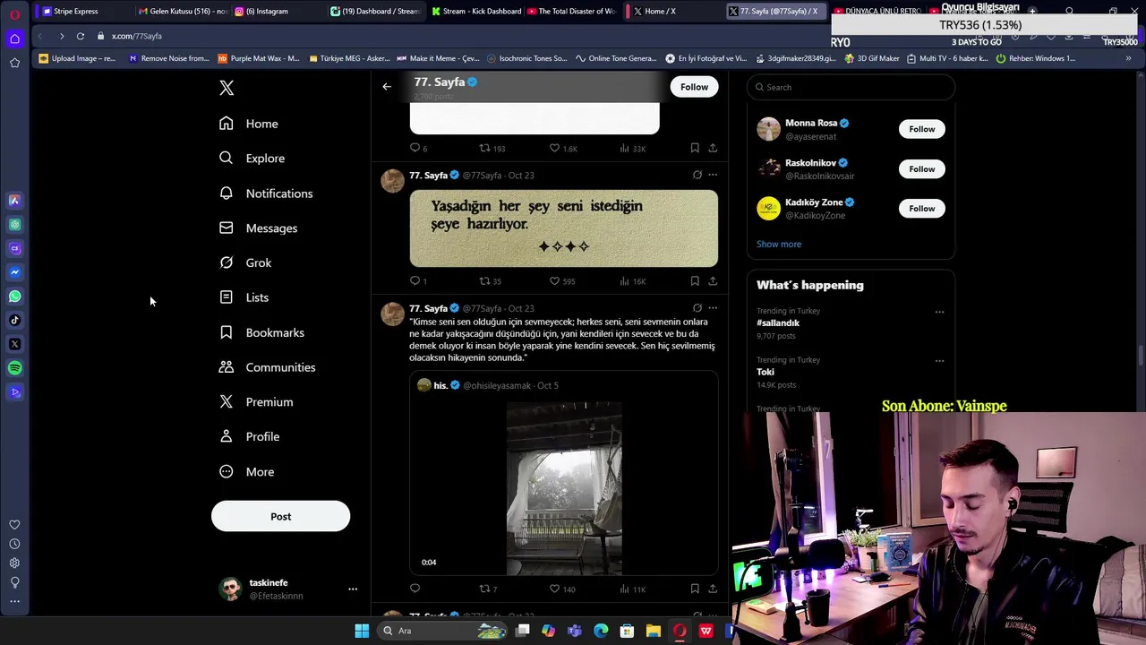Open Explore in the X sidebar
The image size is (1146, 645).
tap(252, 159)
